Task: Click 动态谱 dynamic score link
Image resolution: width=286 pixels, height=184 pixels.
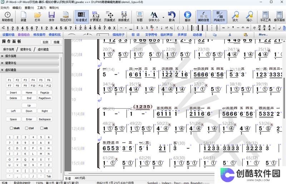Action: 197,34
